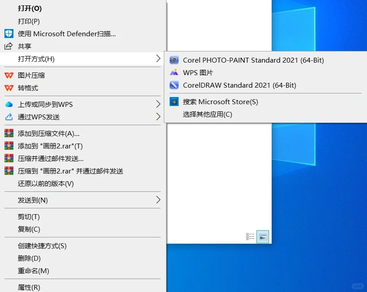The image size is (367, 292).
Task: Open with Corel PHOTO-PAINT Standard 2021
Action: pyautogui.click(x=266, y=60)
